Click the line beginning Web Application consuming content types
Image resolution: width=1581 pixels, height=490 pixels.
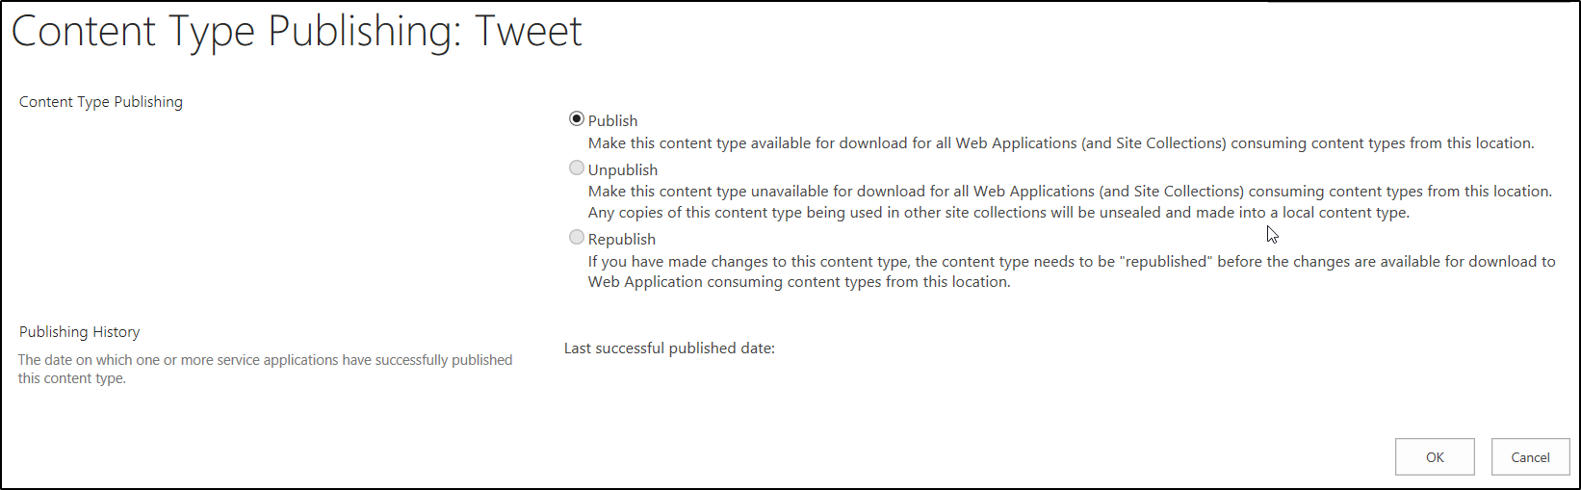[x=799, y=282]
